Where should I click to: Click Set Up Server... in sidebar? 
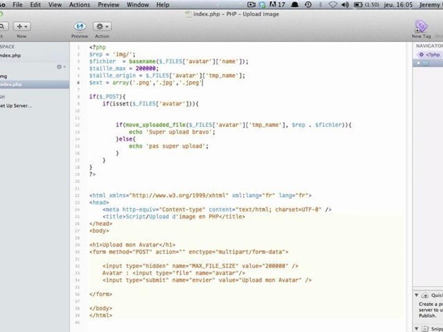pos(16,106)
